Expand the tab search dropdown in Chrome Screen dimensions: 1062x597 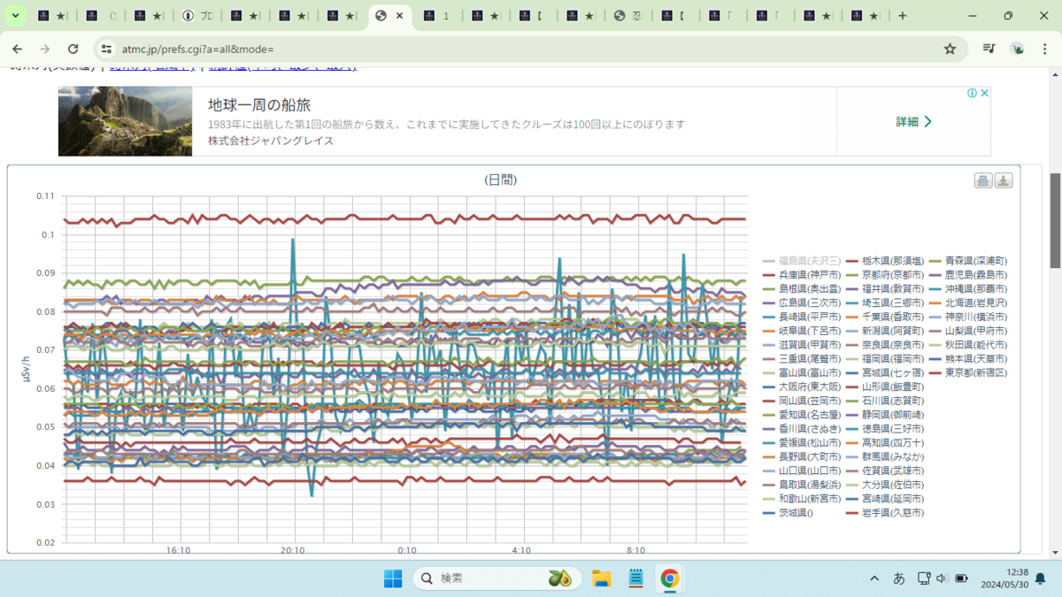coord(16,16)
